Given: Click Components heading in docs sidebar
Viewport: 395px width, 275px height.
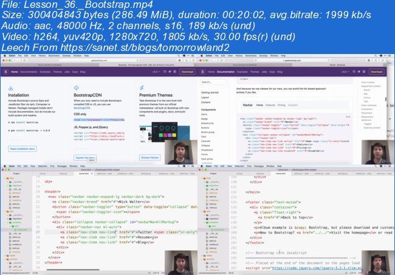Looking at the screenshot, I should [208, 110].
